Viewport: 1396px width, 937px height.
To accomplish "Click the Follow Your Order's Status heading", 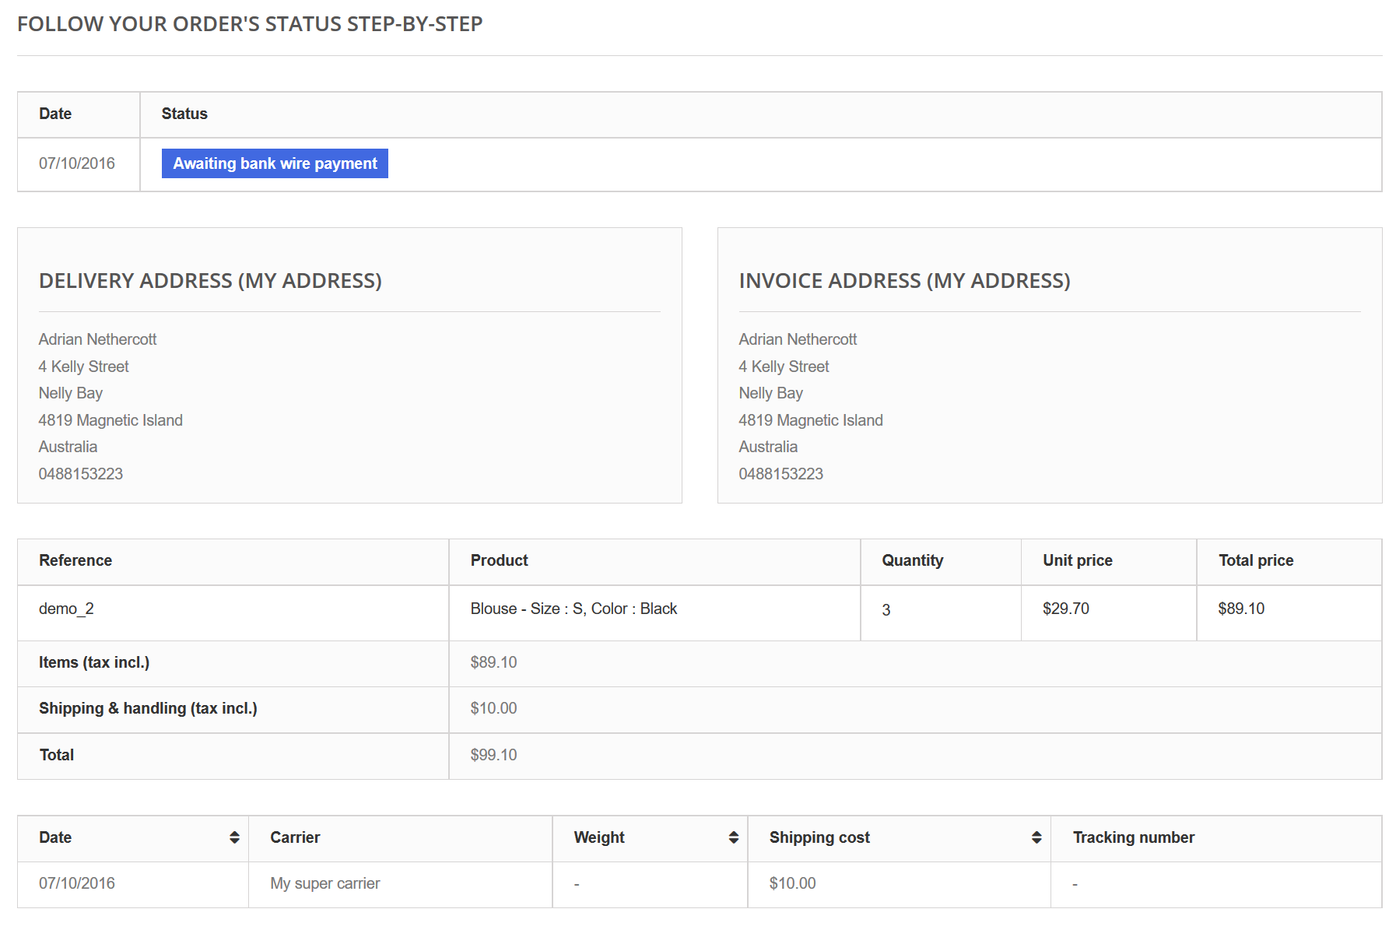I will click(x=250, y=24).
